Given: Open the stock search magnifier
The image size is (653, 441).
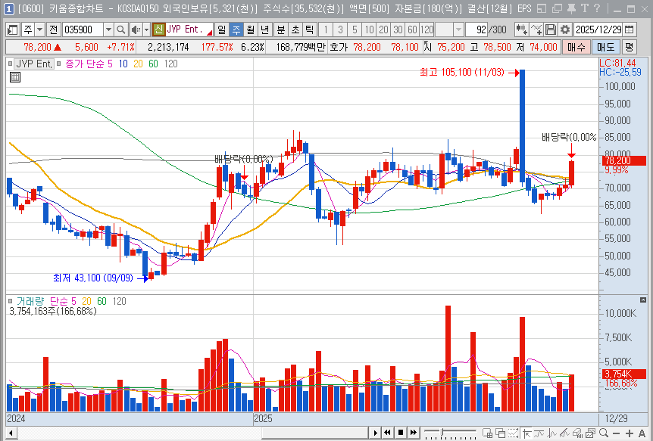Looking at the screenshot, I should coord(120,30).
